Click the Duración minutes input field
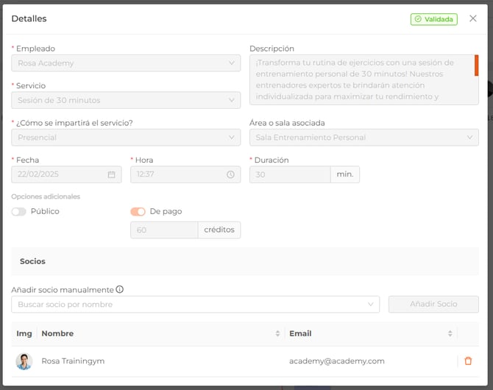 coord(290,174)
